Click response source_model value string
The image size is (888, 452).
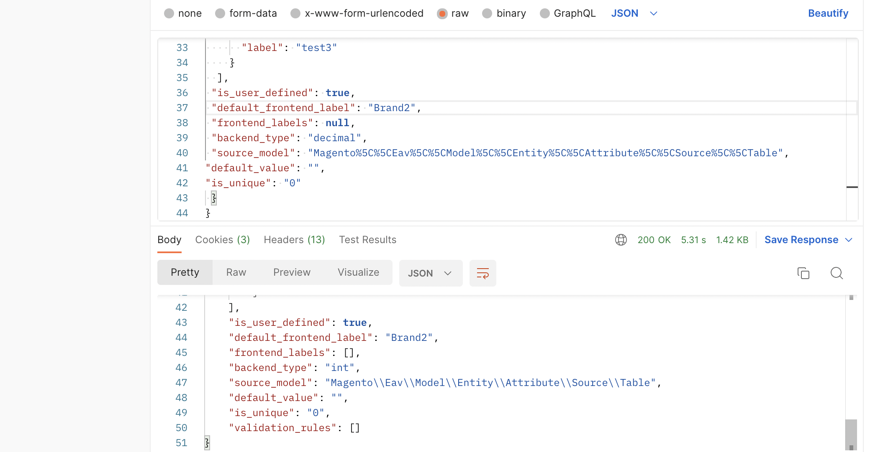coord(490,383)
